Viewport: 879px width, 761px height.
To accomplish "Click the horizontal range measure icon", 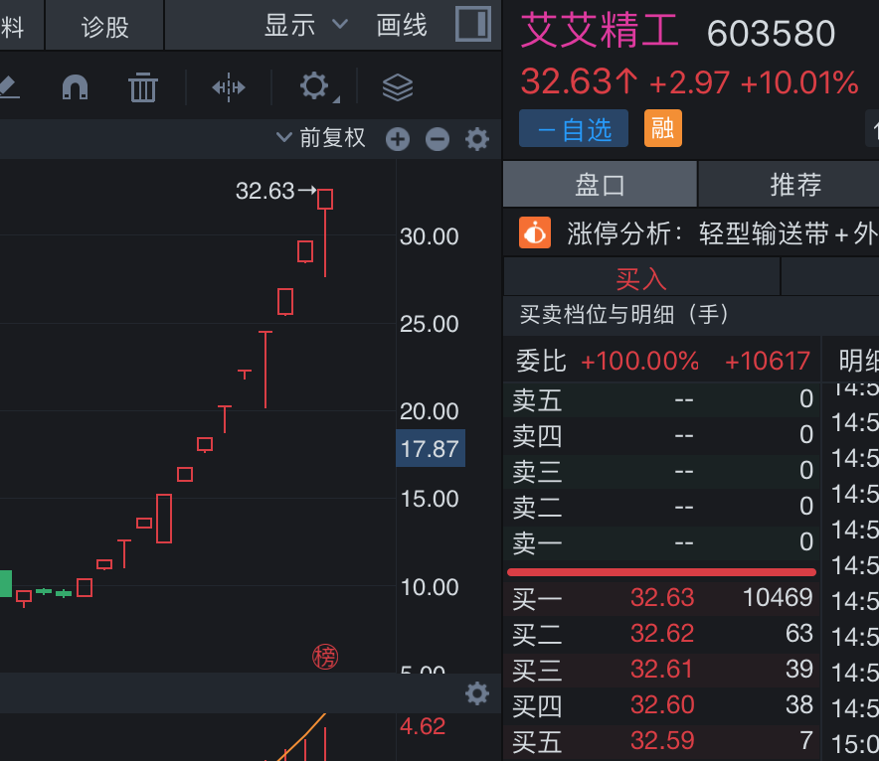I will point(229,87).
